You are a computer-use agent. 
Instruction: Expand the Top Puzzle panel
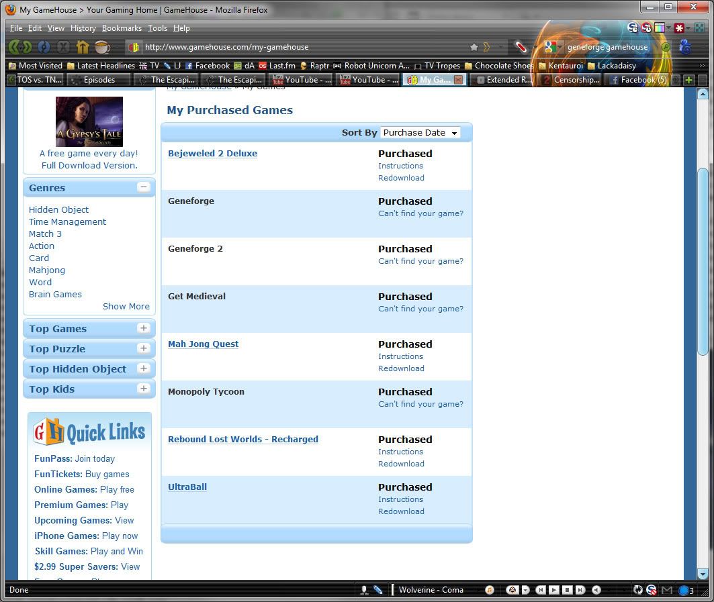144,348
